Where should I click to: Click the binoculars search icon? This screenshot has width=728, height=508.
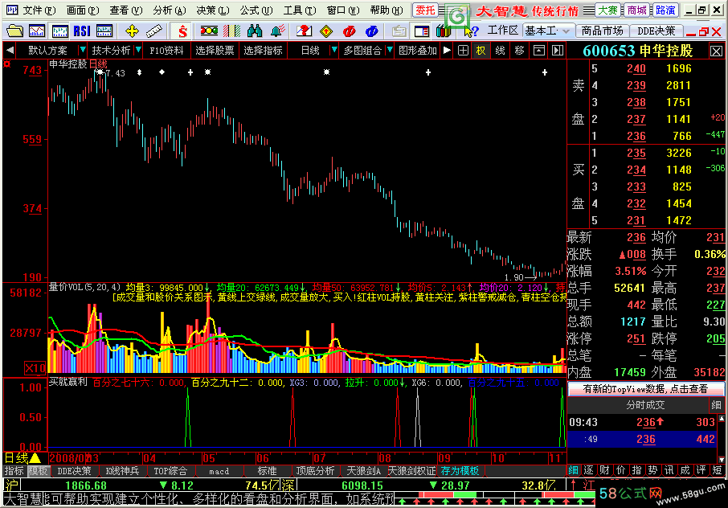click(x=256, y=31)
